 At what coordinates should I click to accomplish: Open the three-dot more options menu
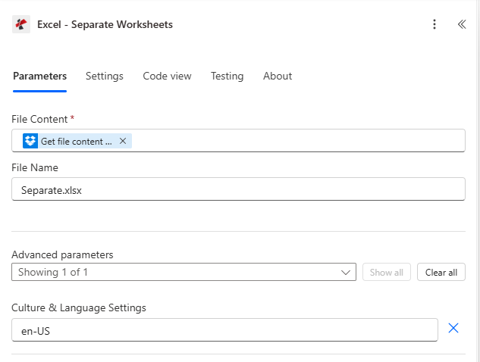(x=434, y=24)
